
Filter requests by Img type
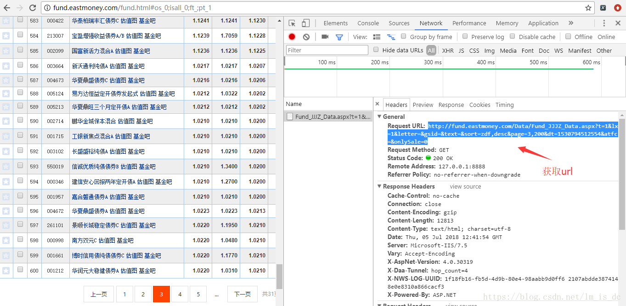coord(490,50)
